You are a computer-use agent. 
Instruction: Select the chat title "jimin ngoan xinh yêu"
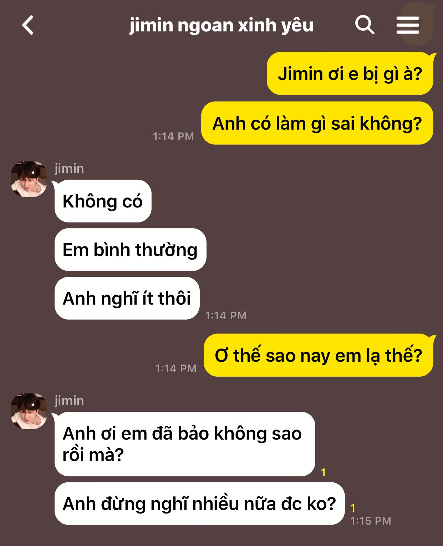(221, 25)
